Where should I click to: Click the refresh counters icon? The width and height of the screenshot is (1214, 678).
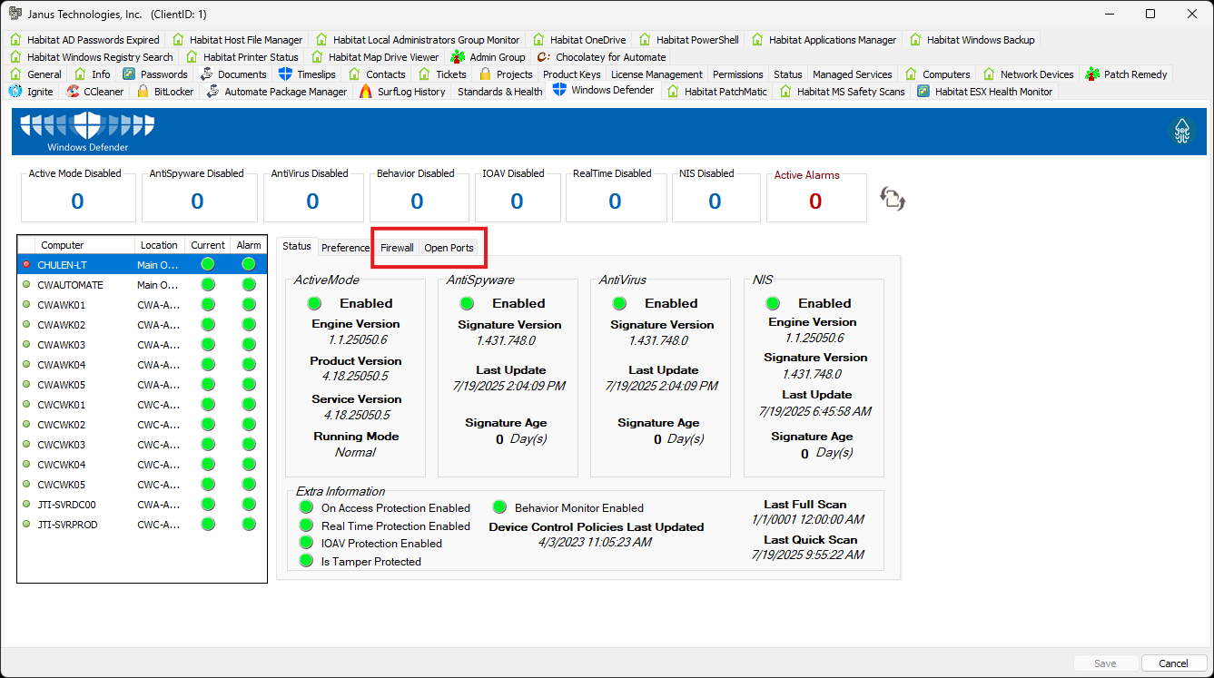892,198
